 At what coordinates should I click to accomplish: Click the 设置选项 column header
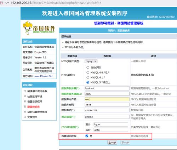72,56
